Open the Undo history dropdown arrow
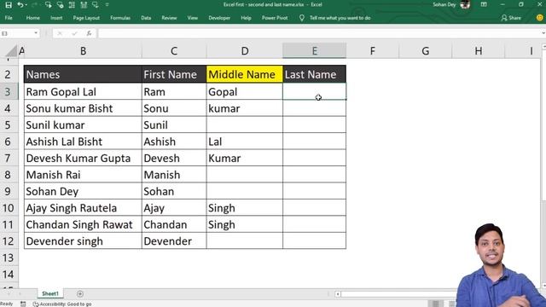 (x=26, y=5)
